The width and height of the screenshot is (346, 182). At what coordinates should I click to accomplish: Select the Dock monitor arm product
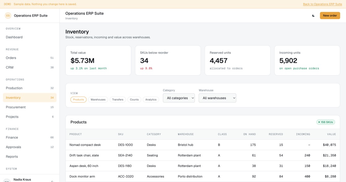[82, 176]
